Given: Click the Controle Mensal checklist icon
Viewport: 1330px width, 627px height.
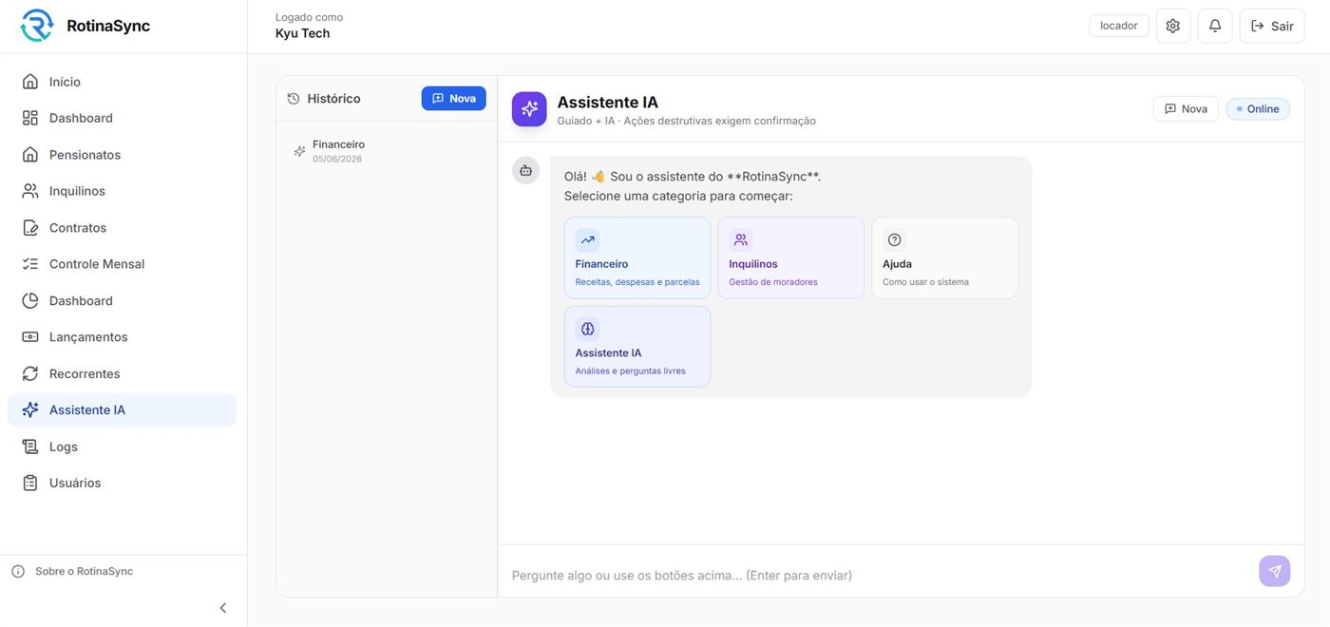Looking at the screenshot, I should 30,264.
